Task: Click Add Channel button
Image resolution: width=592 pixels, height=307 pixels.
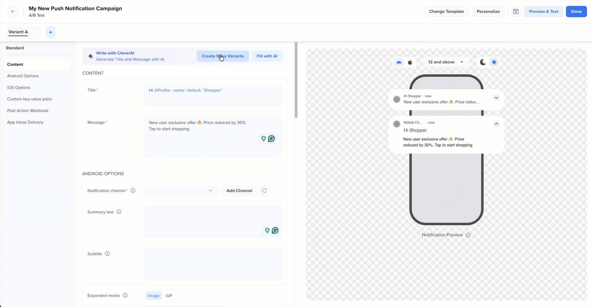Action: [x=239, y=191]
